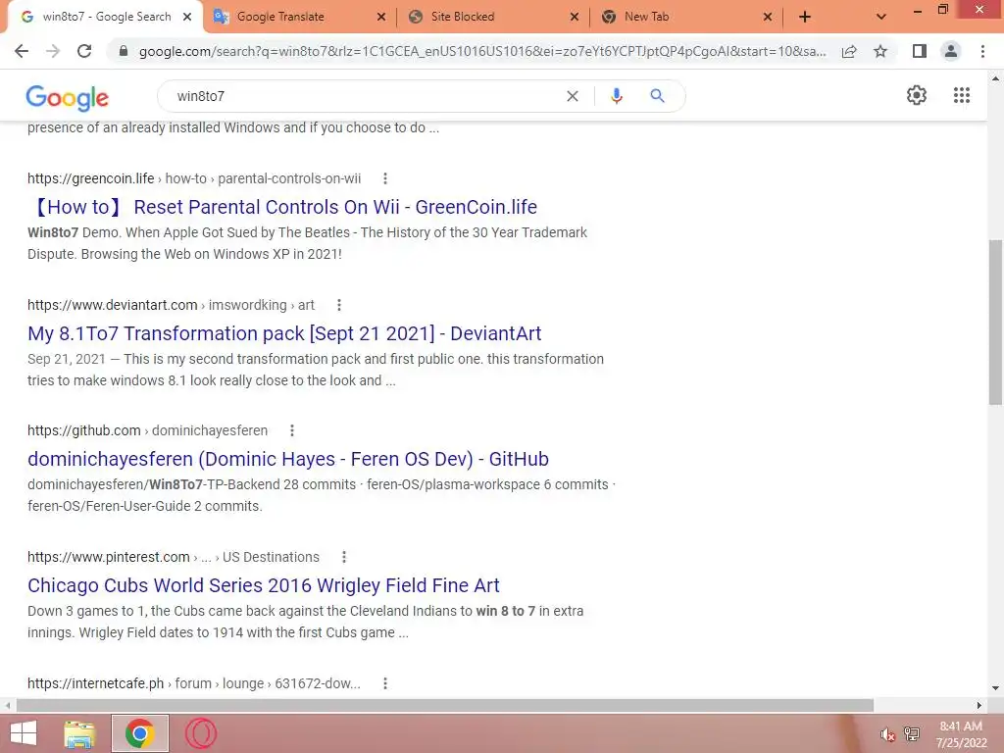Go back to the previous page
Image resolution: width=1004 pixels, height=753 pixels.
(x=22, y=51)
